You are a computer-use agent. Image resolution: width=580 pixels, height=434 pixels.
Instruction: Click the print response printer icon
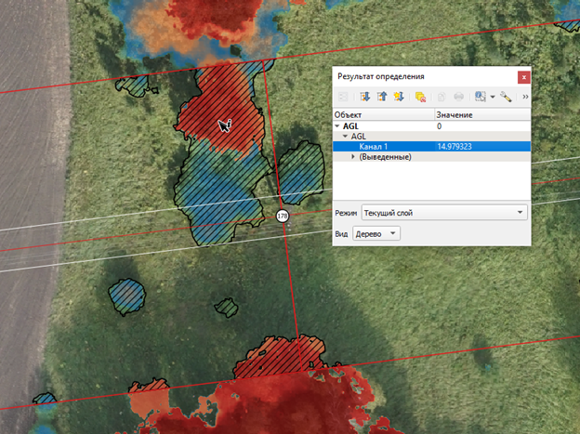(x=458, y=96)
